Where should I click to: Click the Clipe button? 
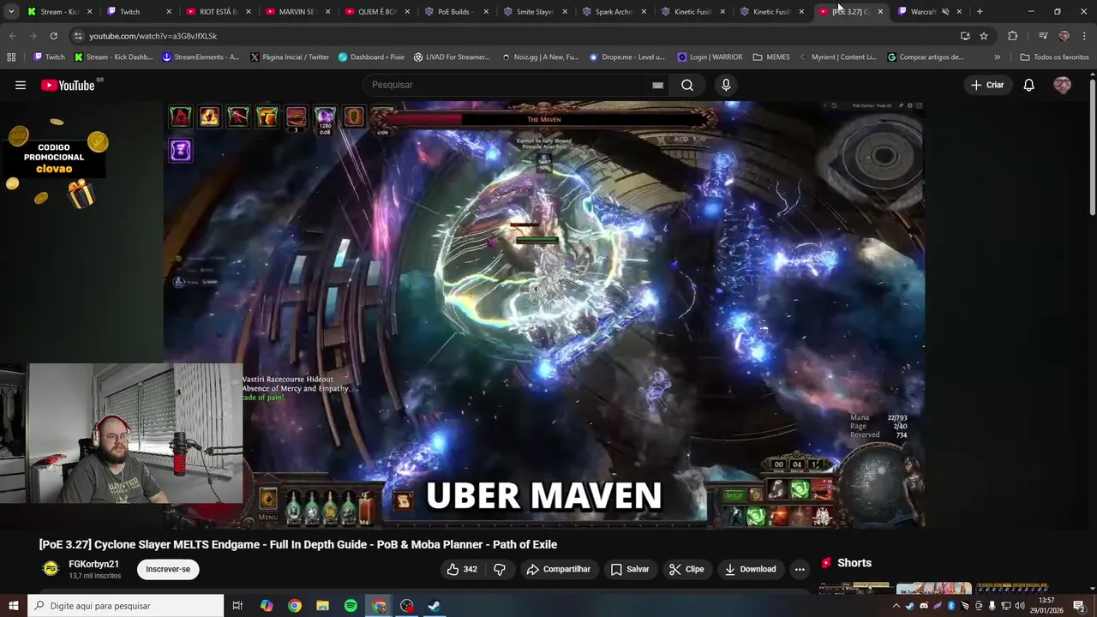pyautogui.click(x=686, y=569)
